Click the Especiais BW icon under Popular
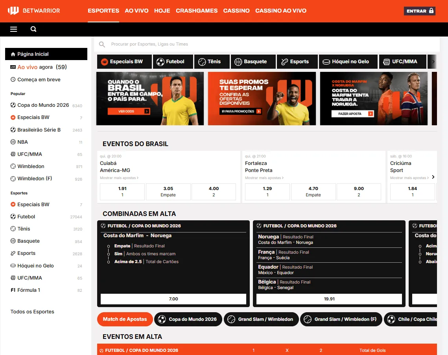Screen dimensions: 448x355 tap(13, 117)
